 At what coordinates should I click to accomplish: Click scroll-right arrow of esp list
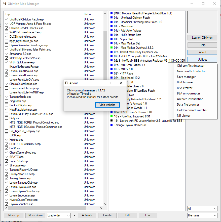[101, 208]
